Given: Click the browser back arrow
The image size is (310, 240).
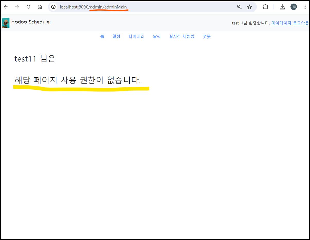Looking at the screenshot, I should tap(6, 7).
